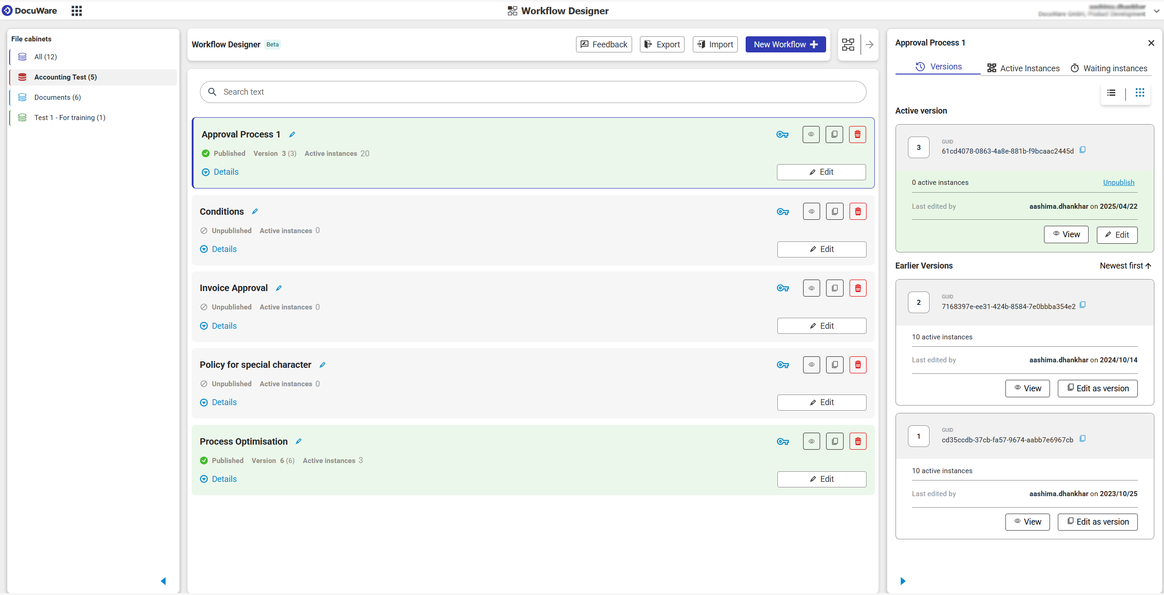Copy the GUID of active version 3

pyautogui.click(x=1083, y=150)
